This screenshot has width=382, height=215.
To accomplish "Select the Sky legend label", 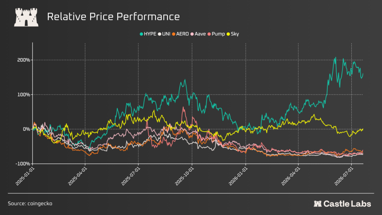I will click(x=235, y=34).
